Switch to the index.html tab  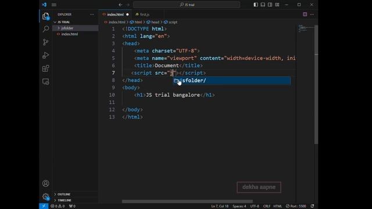click(115, 15)
